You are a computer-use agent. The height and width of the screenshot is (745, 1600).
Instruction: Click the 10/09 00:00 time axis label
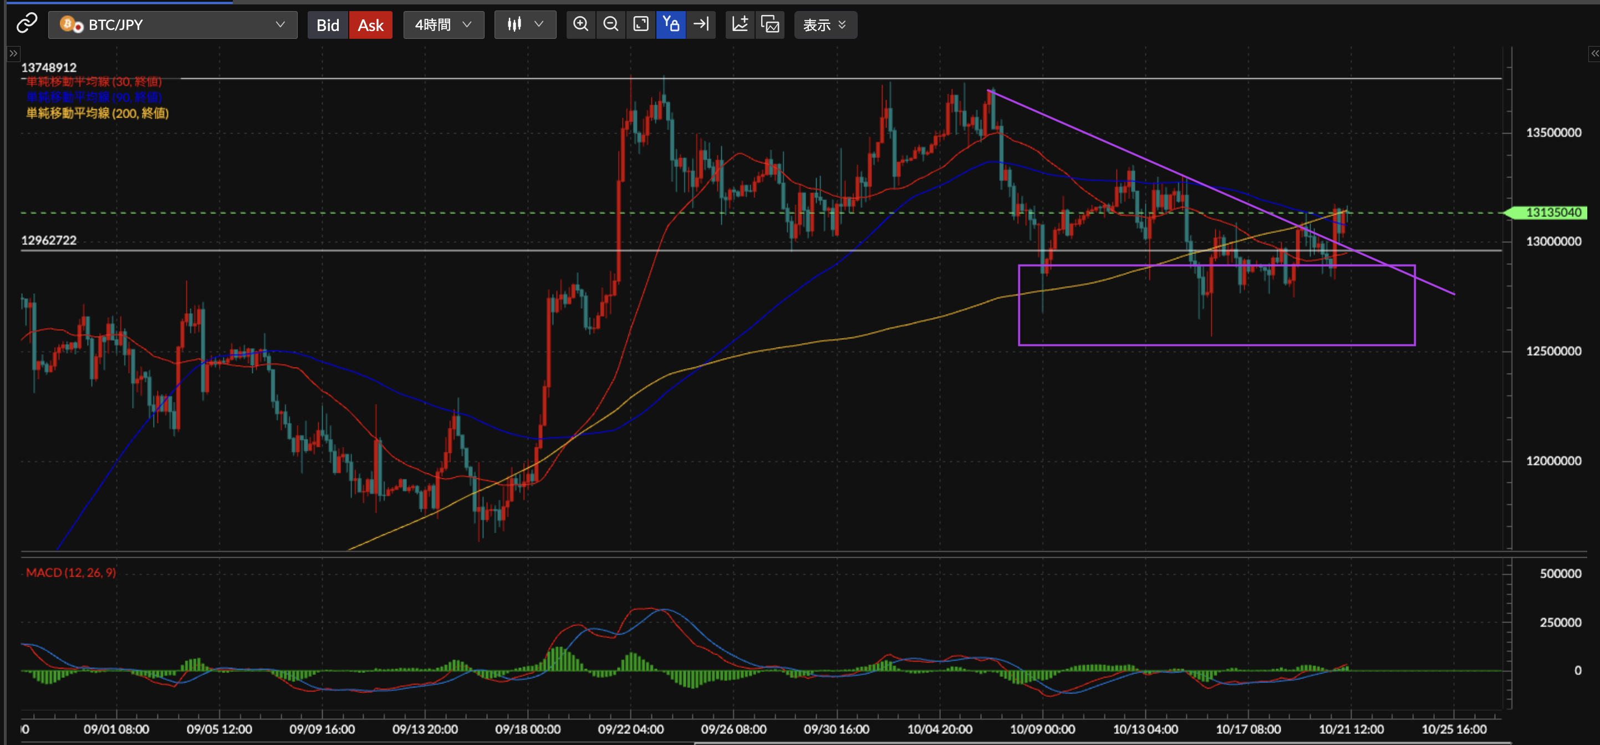1042,729
